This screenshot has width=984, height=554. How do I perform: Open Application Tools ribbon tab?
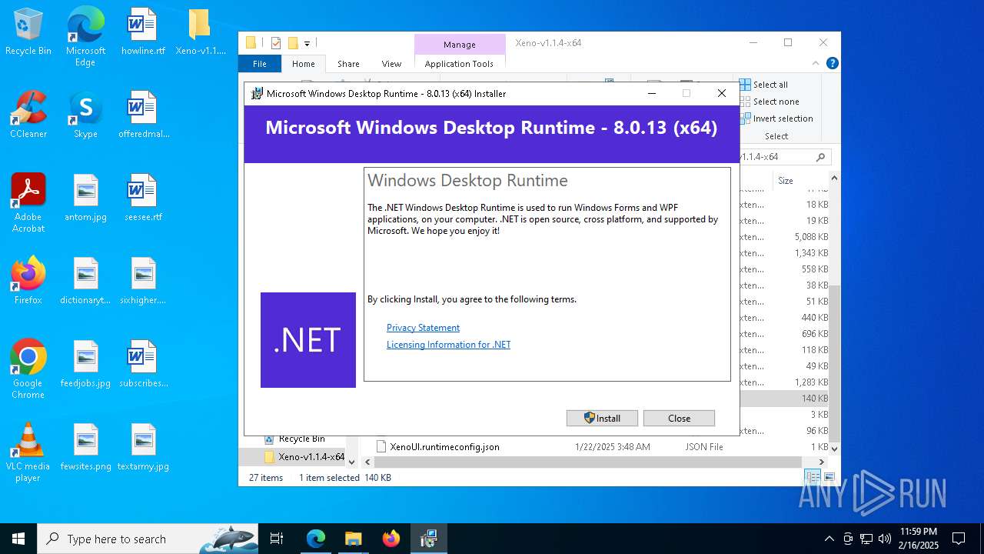(x=459, y=64)
